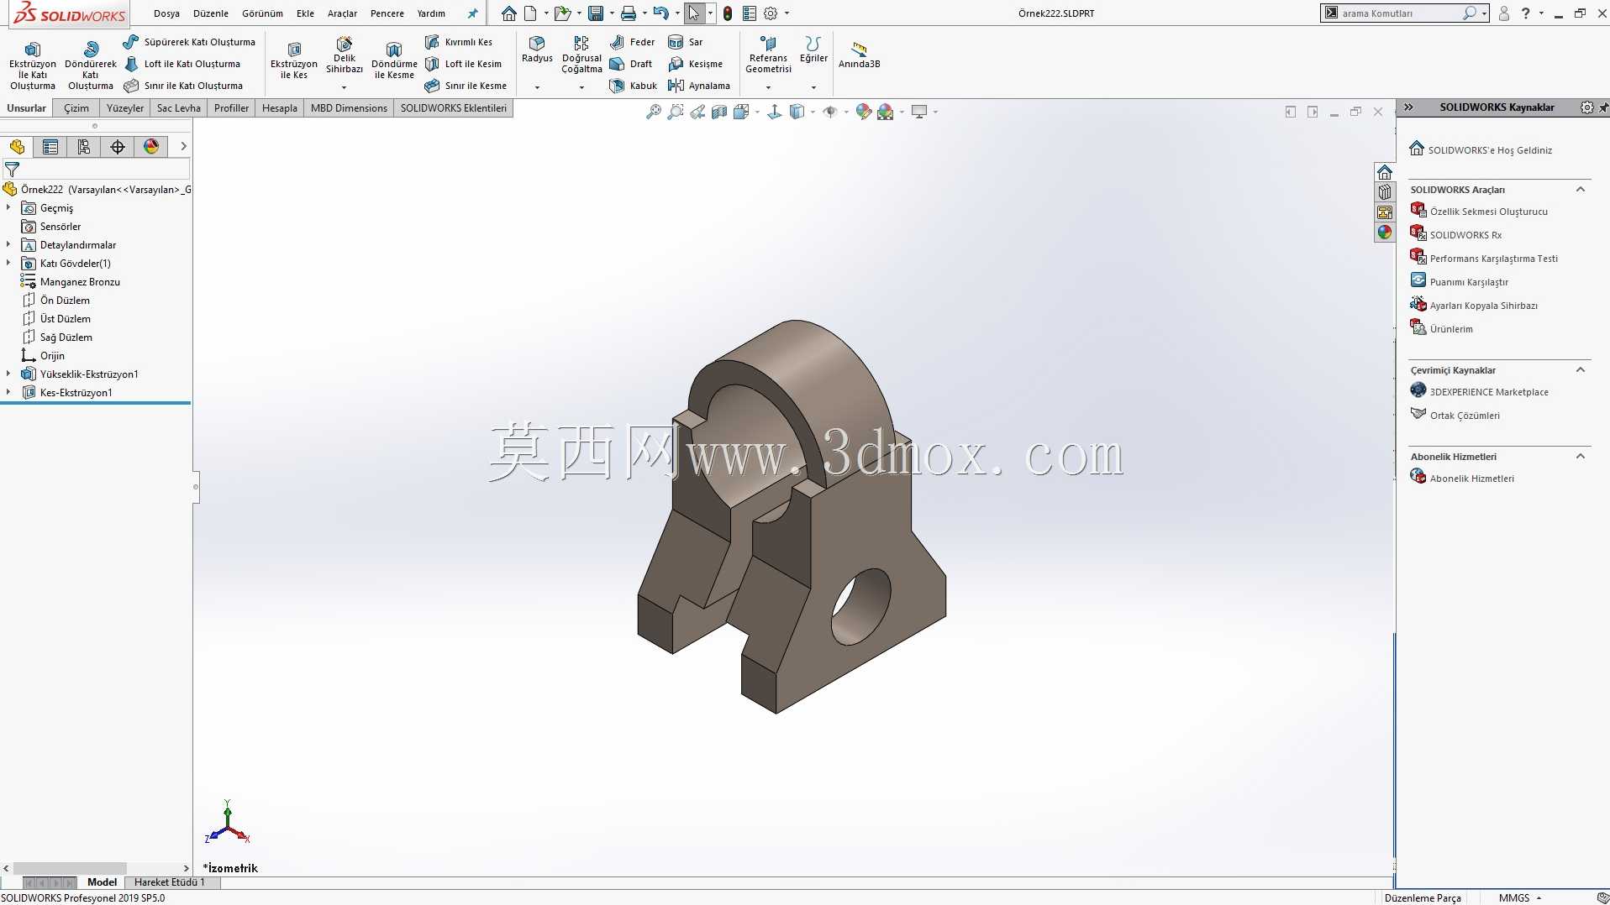Switch to the Hareket Etüdü 1 tab
The height and width of the screenshot is (905, 1610).
click(170, 882)
